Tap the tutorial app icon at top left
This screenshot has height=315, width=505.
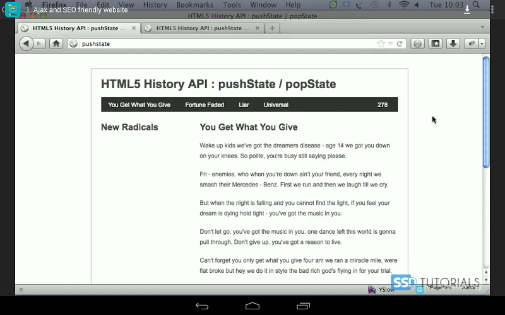point(13,9)
